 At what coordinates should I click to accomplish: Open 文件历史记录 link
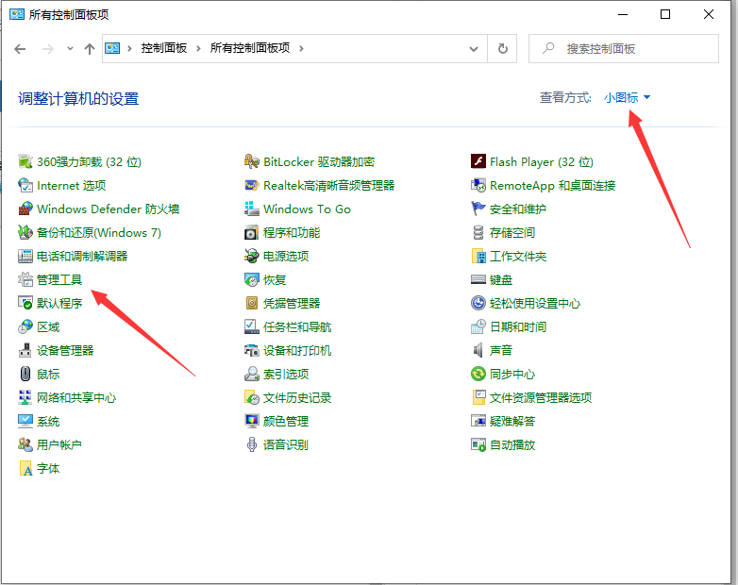[297, 397]
